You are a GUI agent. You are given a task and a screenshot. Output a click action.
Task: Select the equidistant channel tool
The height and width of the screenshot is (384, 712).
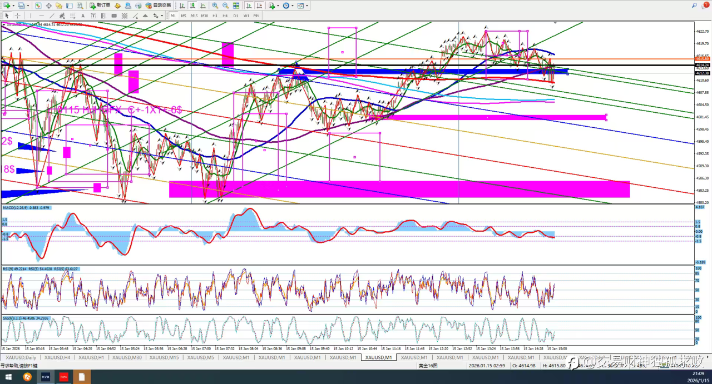pos(62,16)
